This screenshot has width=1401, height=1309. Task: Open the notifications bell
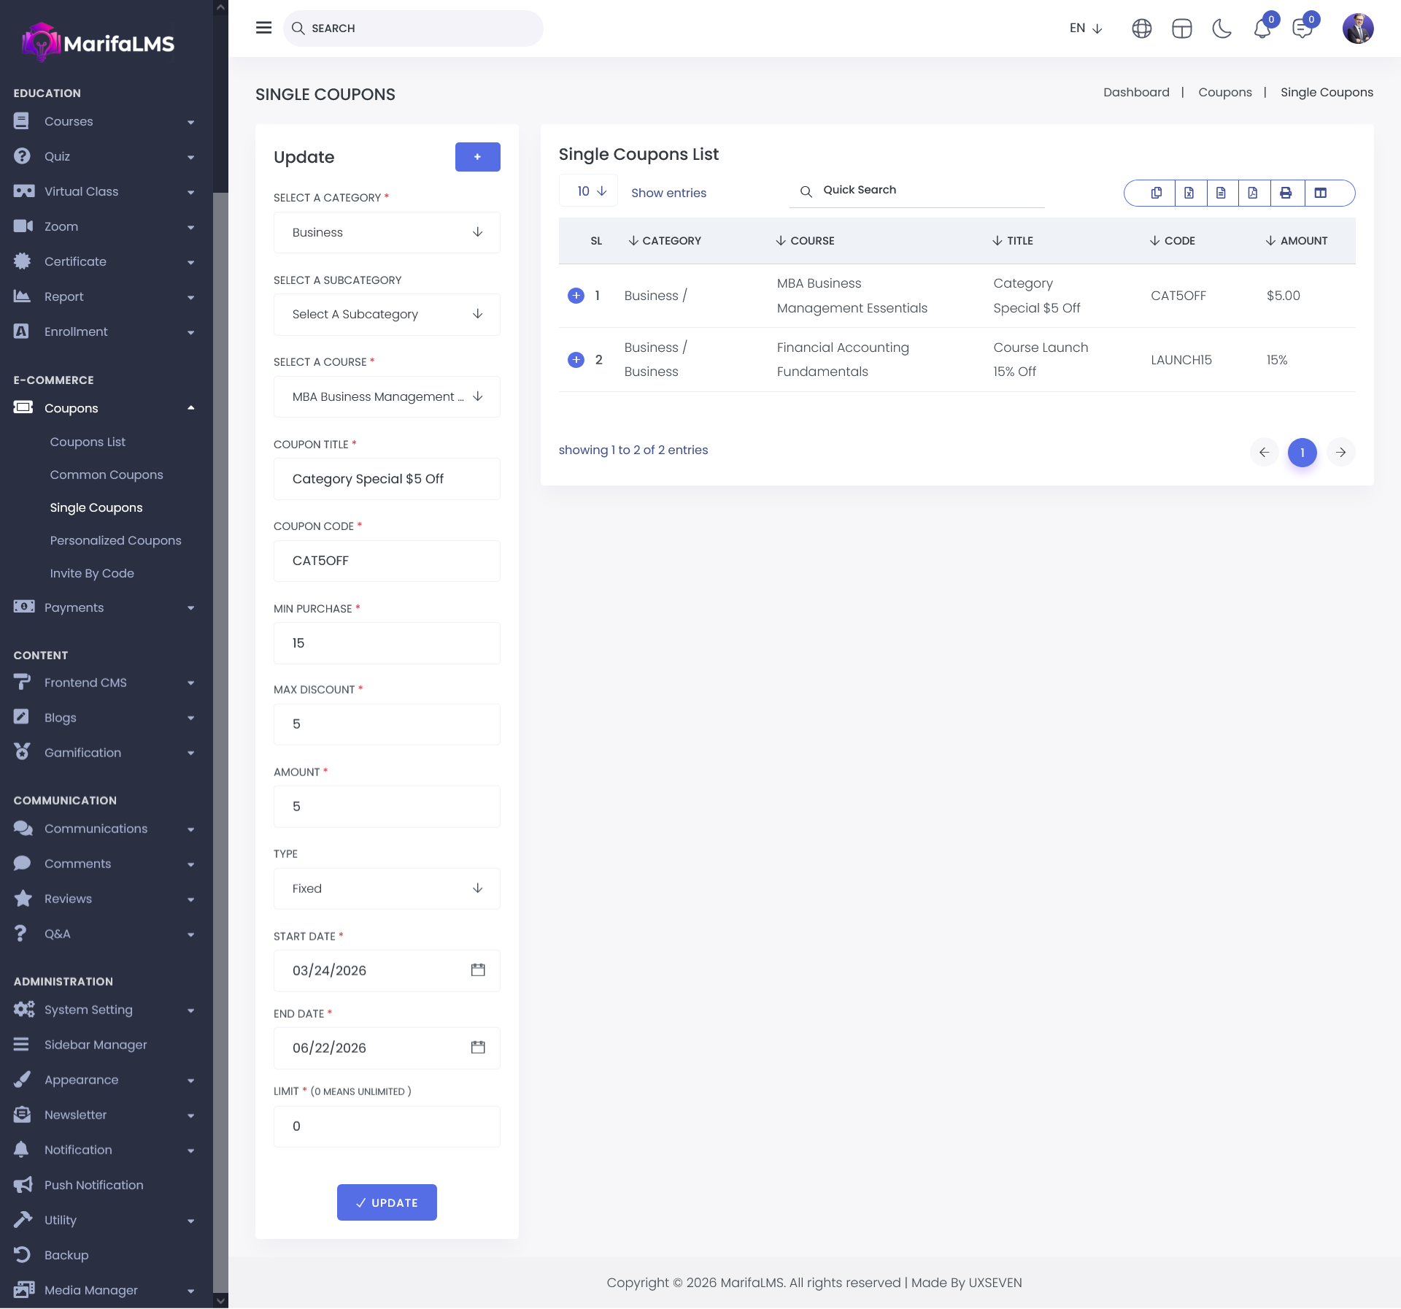(1262, 28)
